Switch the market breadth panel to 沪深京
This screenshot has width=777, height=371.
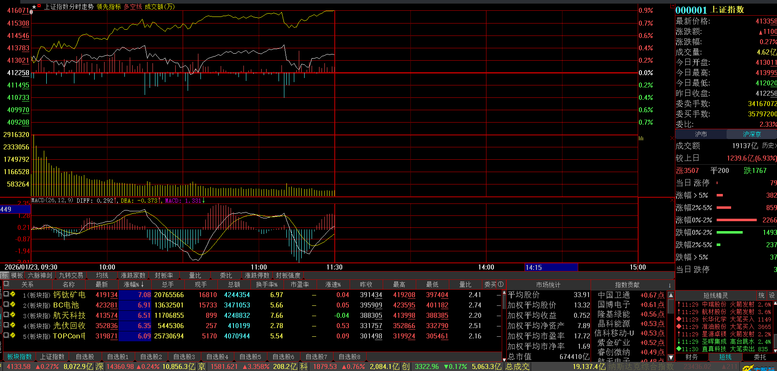(x=752, y=134)
